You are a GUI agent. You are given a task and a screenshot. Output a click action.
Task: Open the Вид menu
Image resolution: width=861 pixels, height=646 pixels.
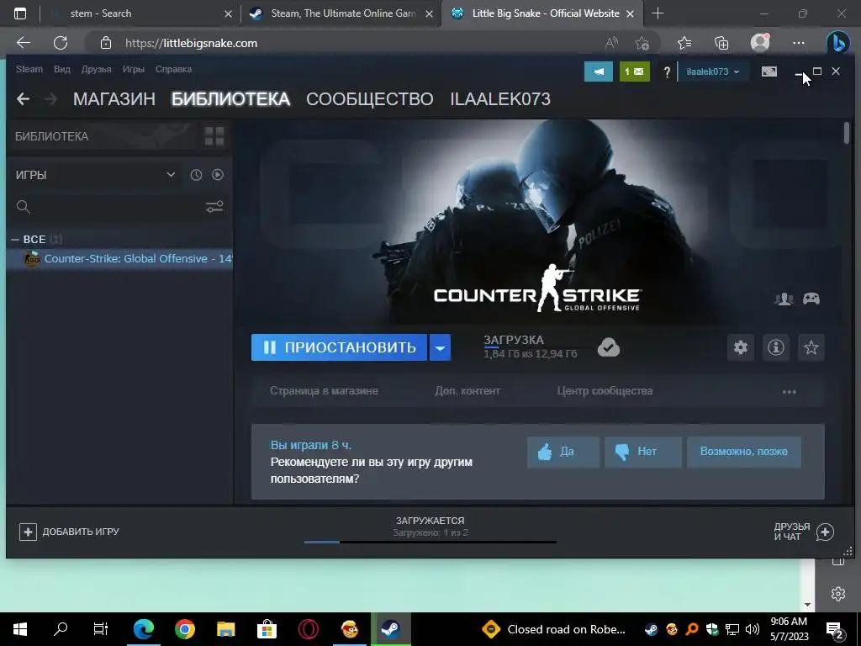point(62,69)
